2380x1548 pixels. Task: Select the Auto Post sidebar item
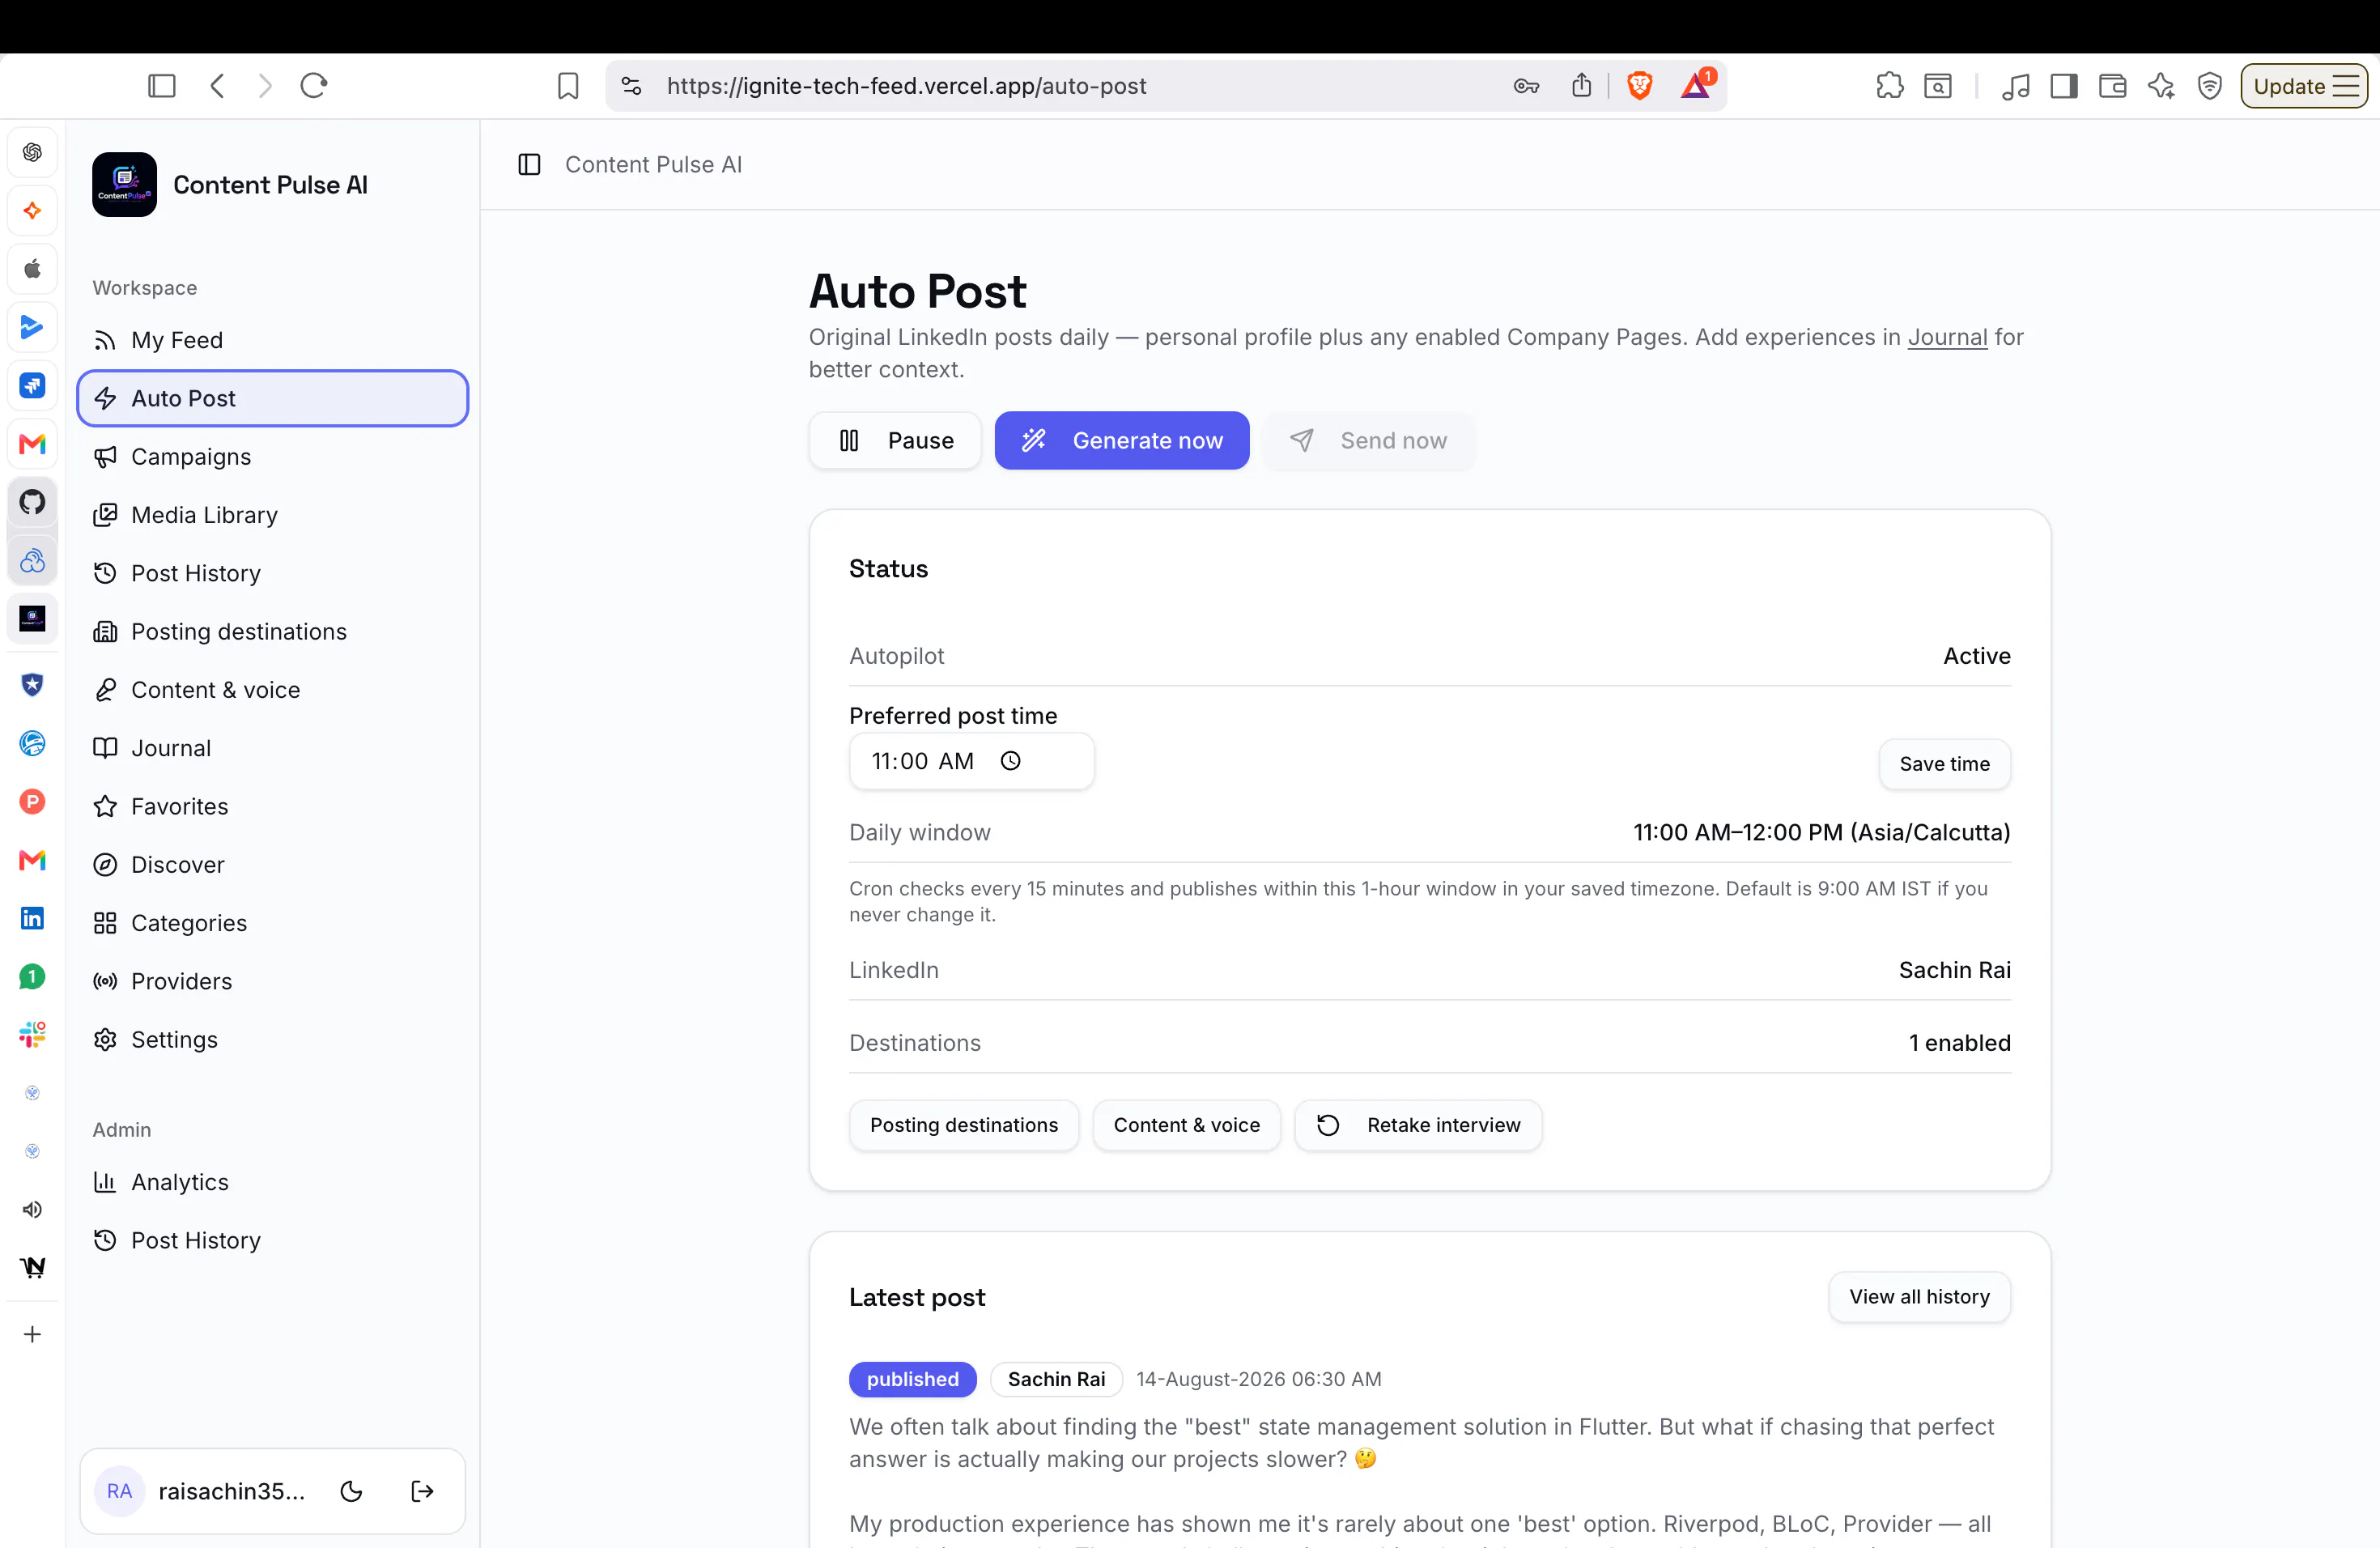(272, 398)
